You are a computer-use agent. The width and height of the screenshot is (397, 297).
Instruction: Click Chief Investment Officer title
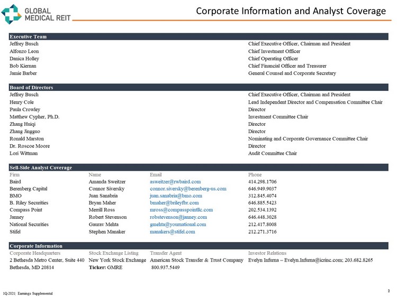[274, 51]
